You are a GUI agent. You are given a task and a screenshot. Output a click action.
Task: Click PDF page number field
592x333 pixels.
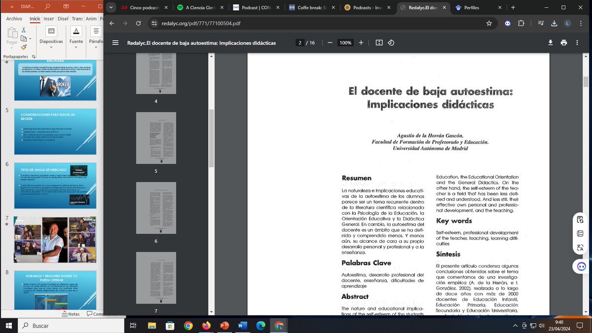tap(299, 43)
